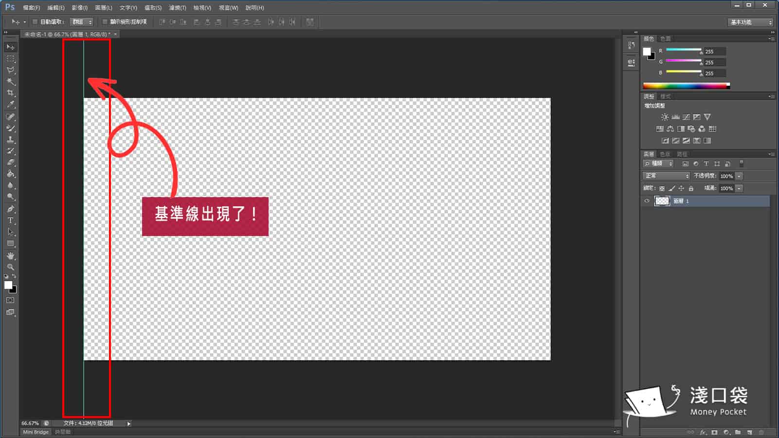Enable 顯示變形控制項 in options bar

[x=105, y=22]
